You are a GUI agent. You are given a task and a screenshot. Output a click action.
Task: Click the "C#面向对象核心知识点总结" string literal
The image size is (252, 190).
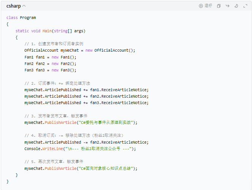click(105, 168)
